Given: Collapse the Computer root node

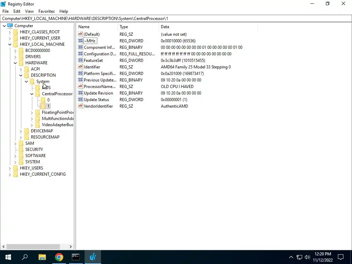Looking at the screenshot, I should tap(4, 26).
